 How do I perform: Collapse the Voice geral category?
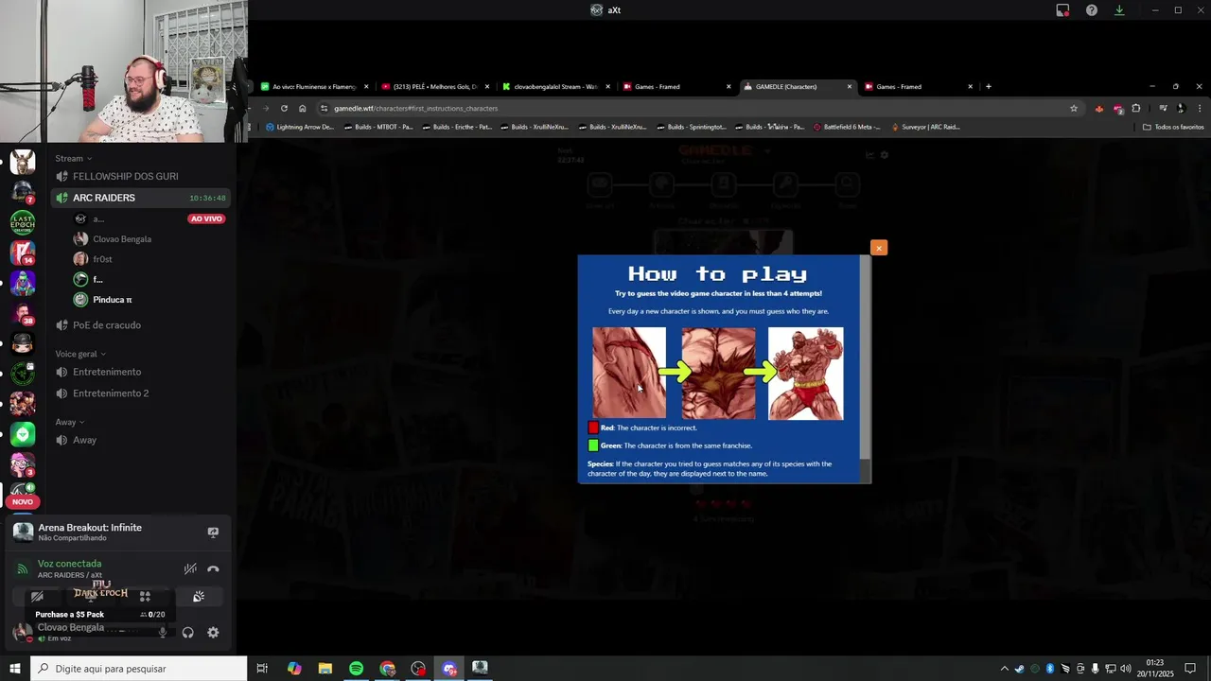[x=80, y=354]
